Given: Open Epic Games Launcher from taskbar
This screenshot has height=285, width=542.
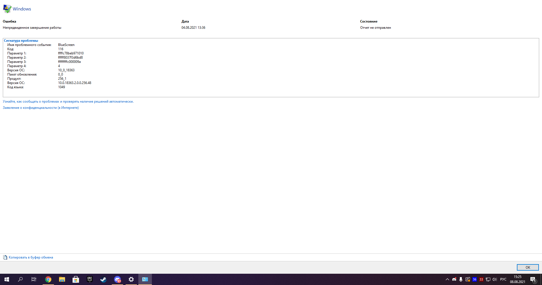Looking at the screenshot, I should pyautogui.click(x=89, y=279).
